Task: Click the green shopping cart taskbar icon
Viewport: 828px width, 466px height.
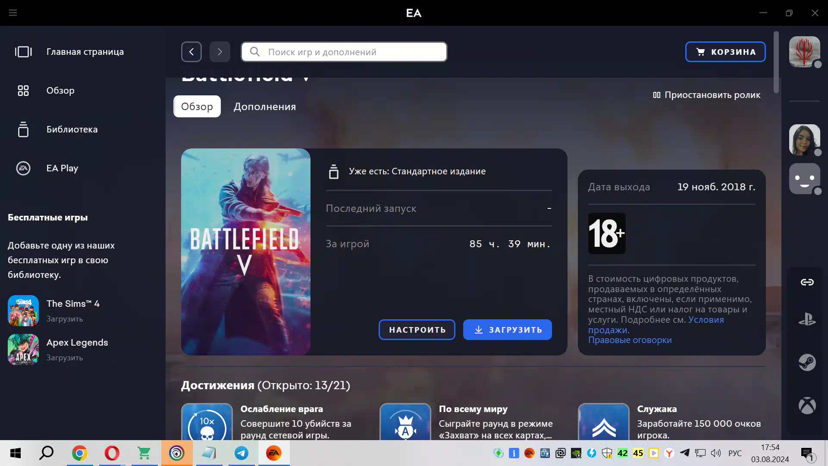Action: 144,453
